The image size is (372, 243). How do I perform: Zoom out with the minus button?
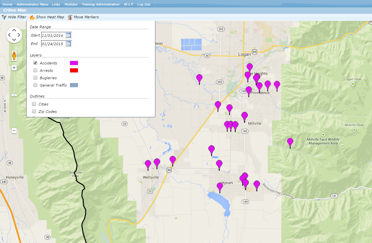pos(14,130)
